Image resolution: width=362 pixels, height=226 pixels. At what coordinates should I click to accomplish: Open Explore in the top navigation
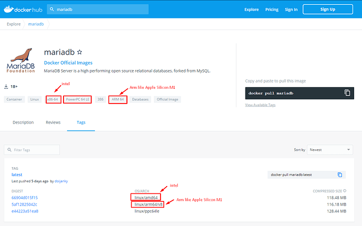point(252,9)
